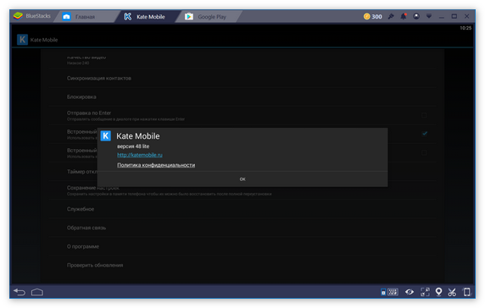Toggle the eye overlay visibility icon

pyautogui.click(x=410, y=292)
